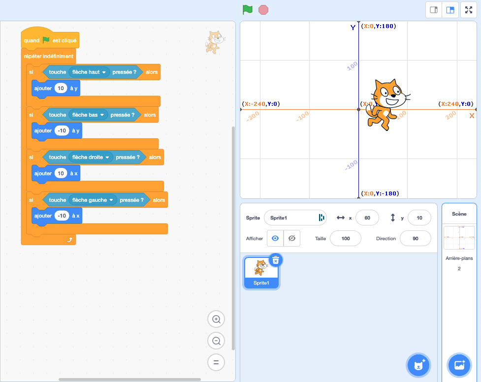Click the workspace vertical scrollbar
481x382 pixels.
pos(233,238)
